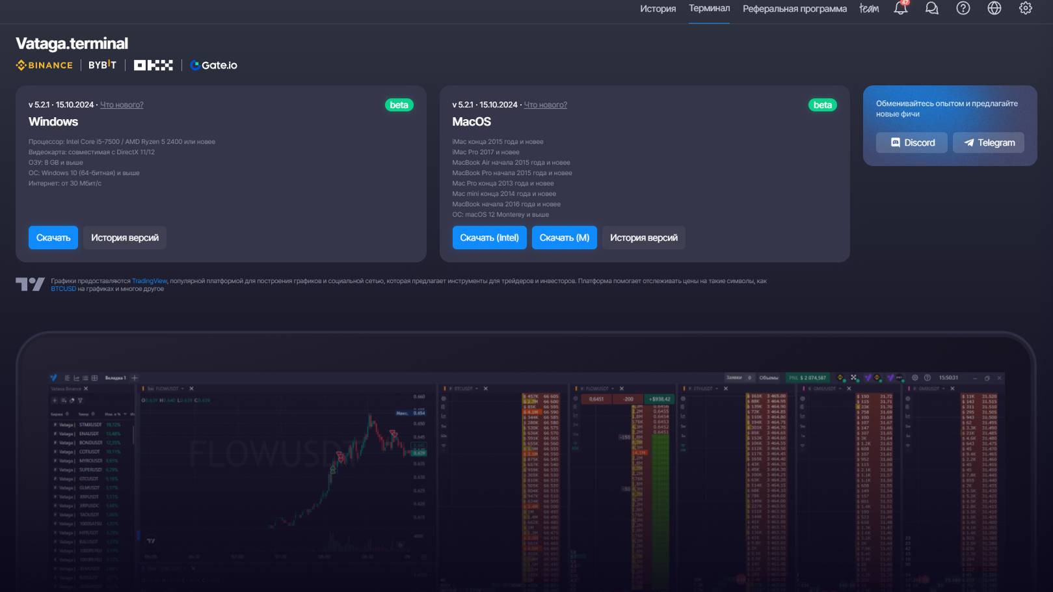Open the Telegram channel button

[989, 142]
